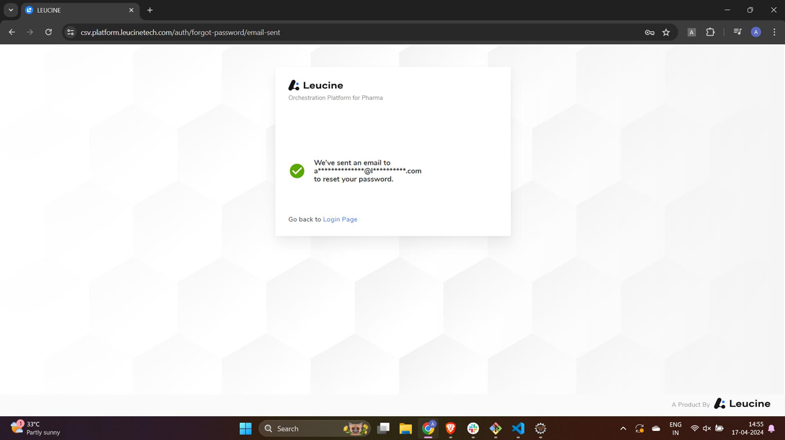This screenshot has height=440, width=785.
Task: Click the Leucine logo in the footer
Action: point(742,404)
